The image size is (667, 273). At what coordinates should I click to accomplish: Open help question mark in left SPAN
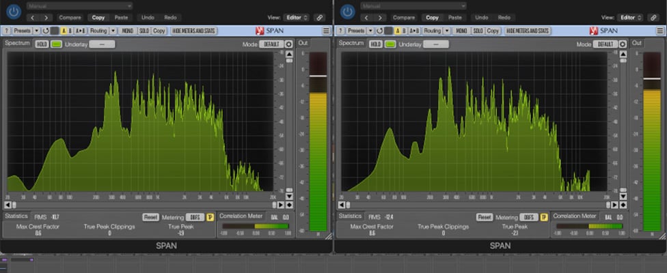pyautogui.click(x=6, y=31)
